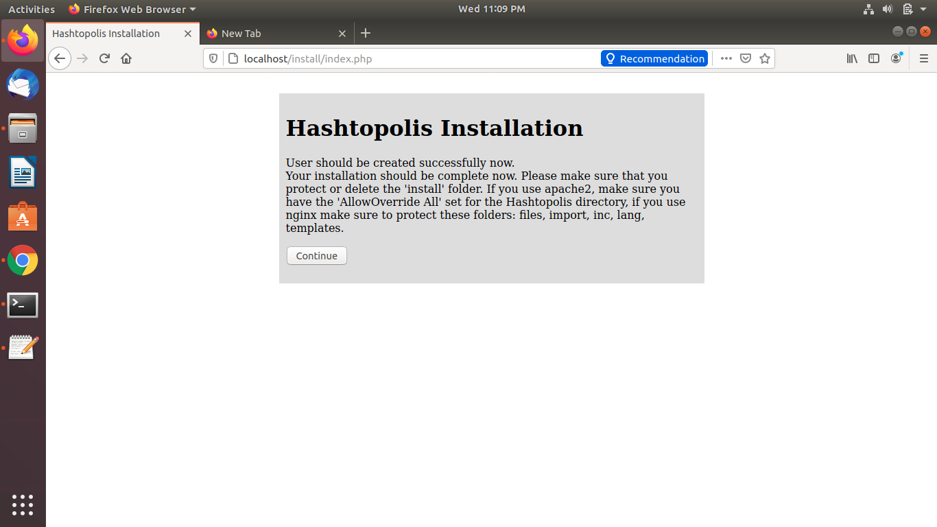Open the Firefox hamburger menu
Viewport: 937px width, 527px height.
[923, 58]
